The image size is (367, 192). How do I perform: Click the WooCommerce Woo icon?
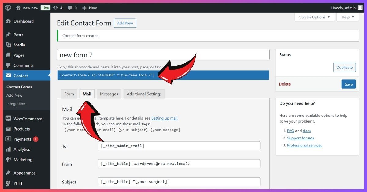[x=8, y=119]
